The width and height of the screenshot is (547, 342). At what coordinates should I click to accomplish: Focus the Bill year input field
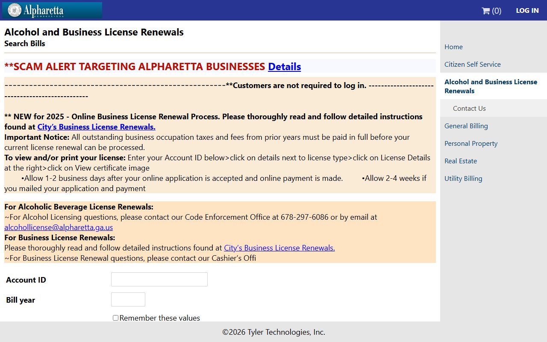coord(128,300)
